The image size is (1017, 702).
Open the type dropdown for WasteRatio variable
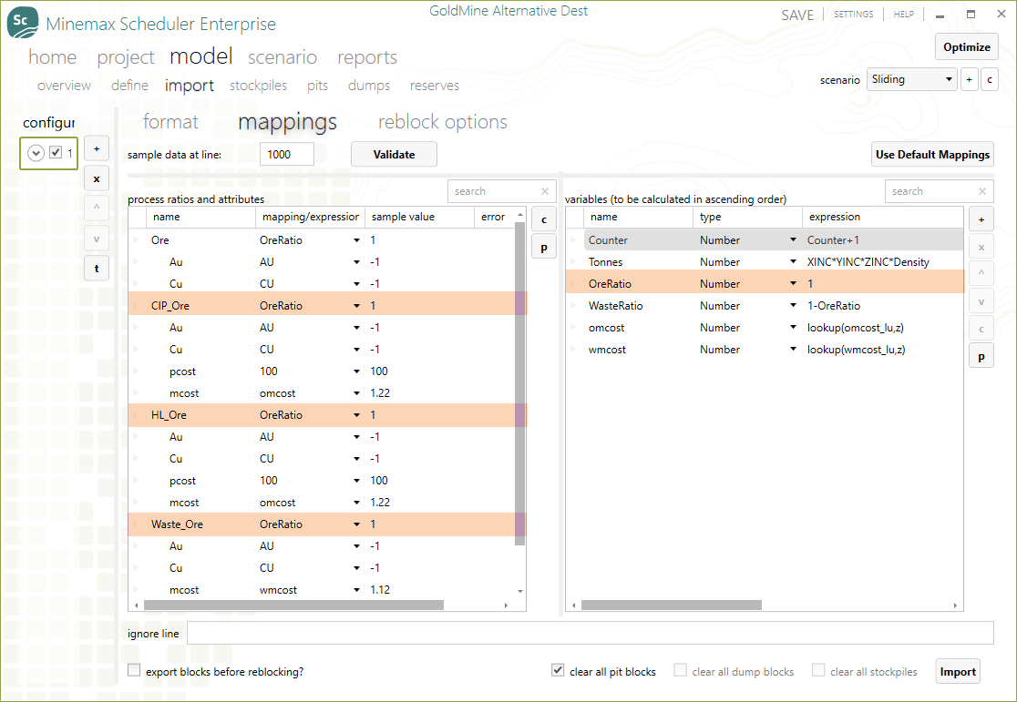(793, 305)
